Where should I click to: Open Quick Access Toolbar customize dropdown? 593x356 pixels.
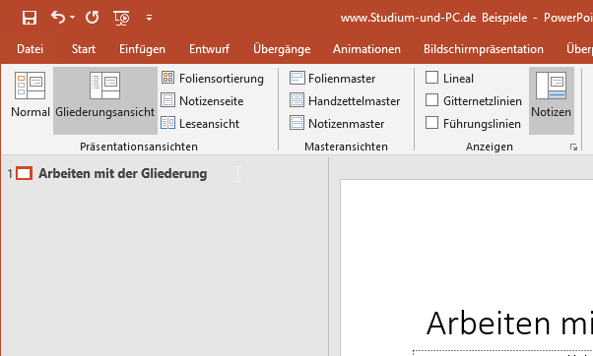pos(150,18)
